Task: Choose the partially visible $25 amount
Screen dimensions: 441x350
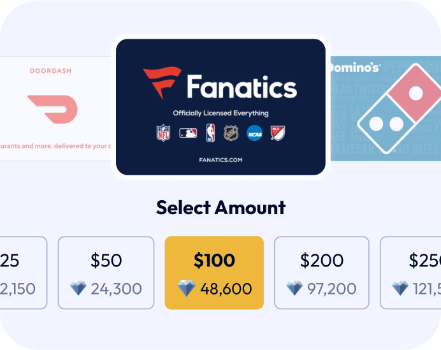Action: pos(24,273)
